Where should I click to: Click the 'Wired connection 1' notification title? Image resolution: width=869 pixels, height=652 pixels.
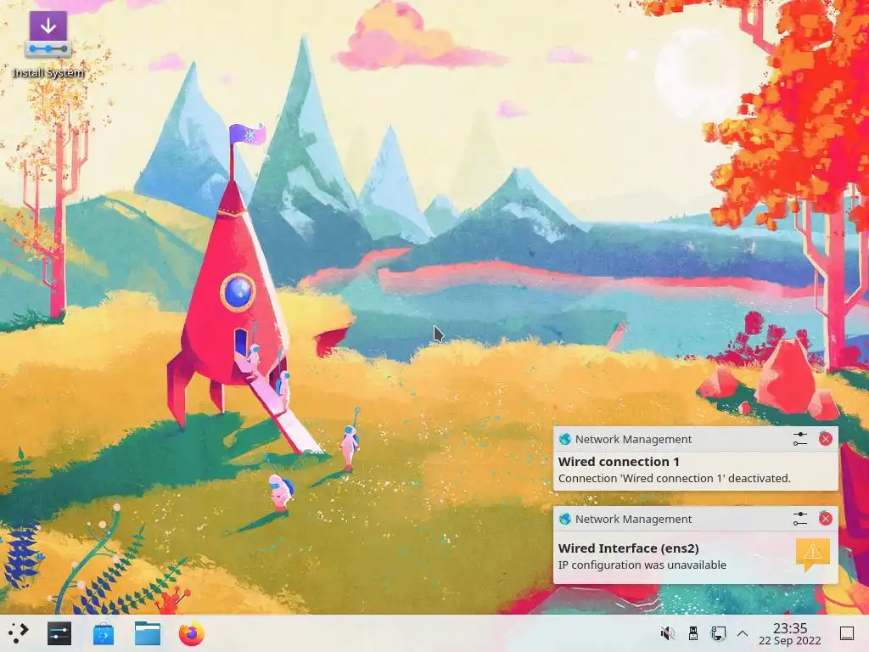pos(619,462)
